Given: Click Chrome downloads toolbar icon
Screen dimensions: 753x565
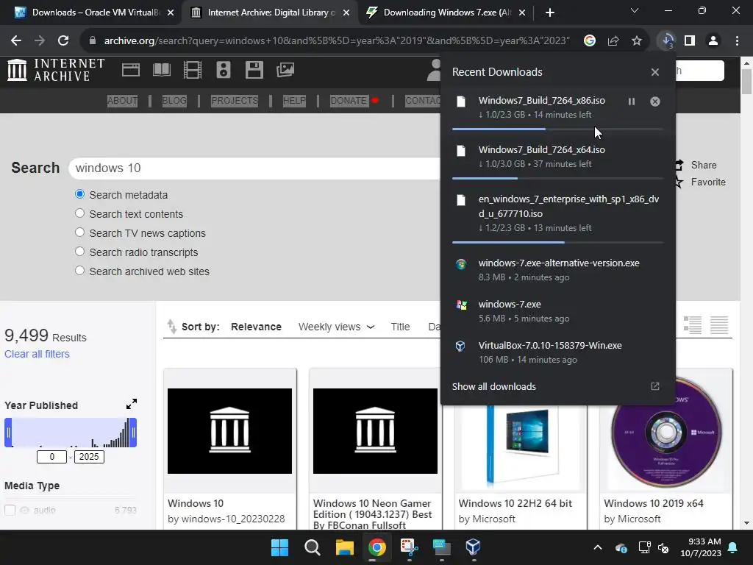Looking at the screenshot, I should 667,41.
